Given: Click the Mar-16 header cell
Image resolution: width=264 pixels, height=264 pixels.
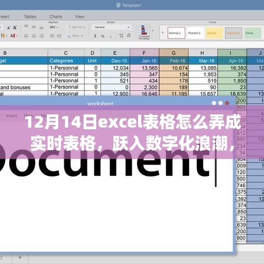Looking at the screenshot, I should coord(202,61).
